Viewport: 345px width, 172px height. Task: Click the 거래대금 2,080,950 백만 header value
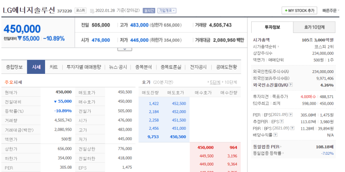coord(228,40)
